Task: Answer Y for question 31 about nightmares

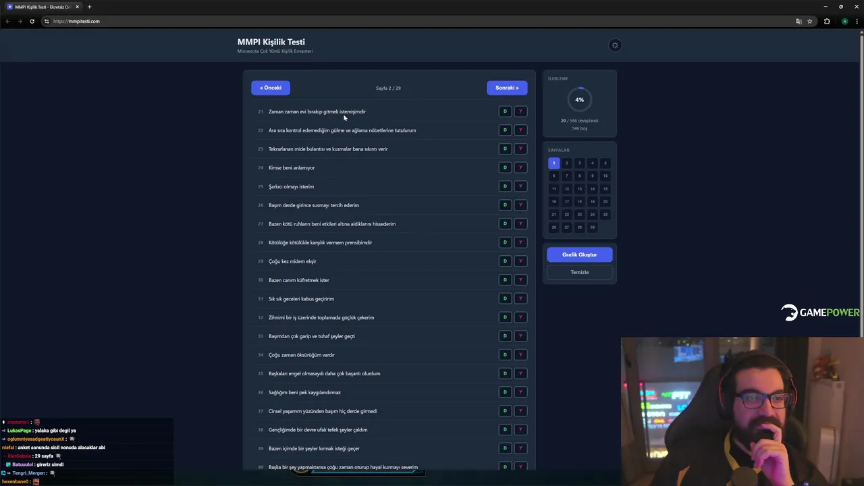Action: 520,298
